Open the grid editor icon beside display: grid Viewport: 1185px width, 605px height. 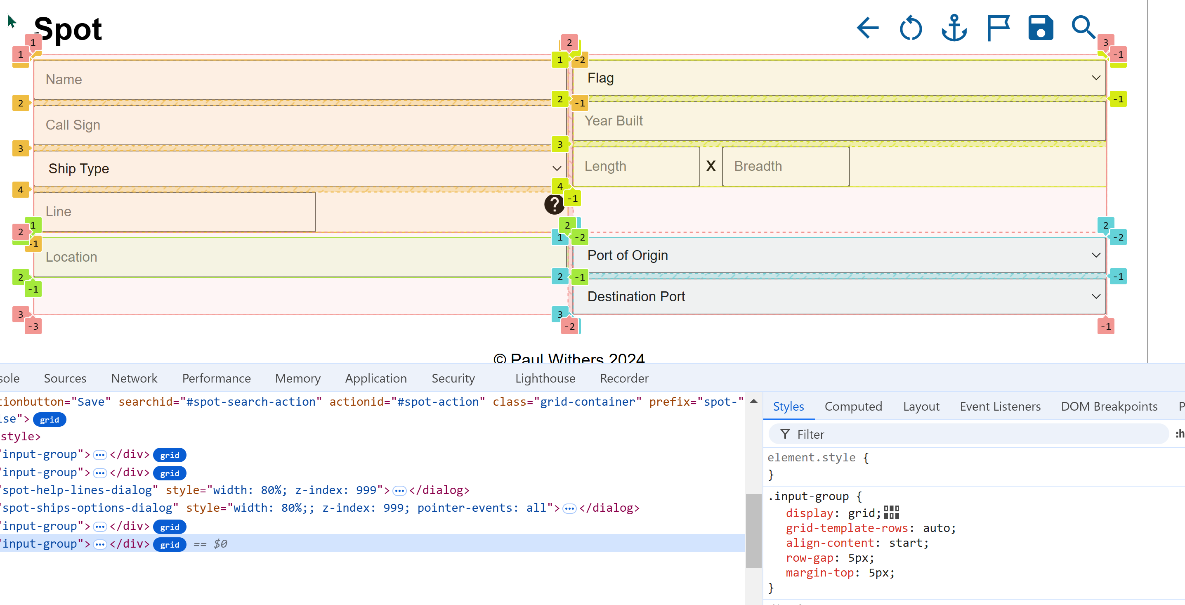coord(892,512)
